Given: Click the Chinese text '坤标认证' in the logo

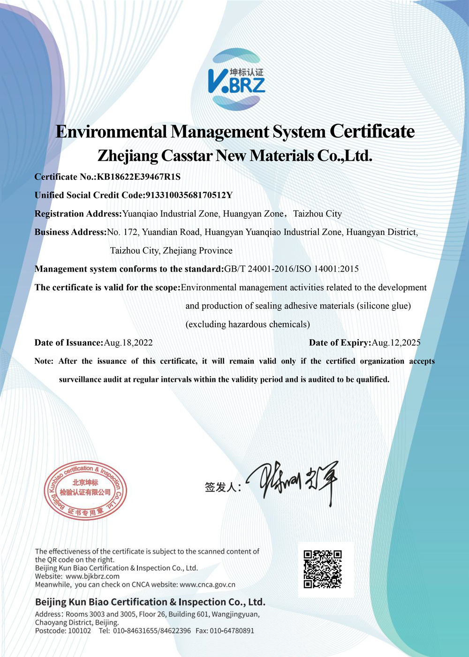Looking at the screenshot, I should point(247,72).
